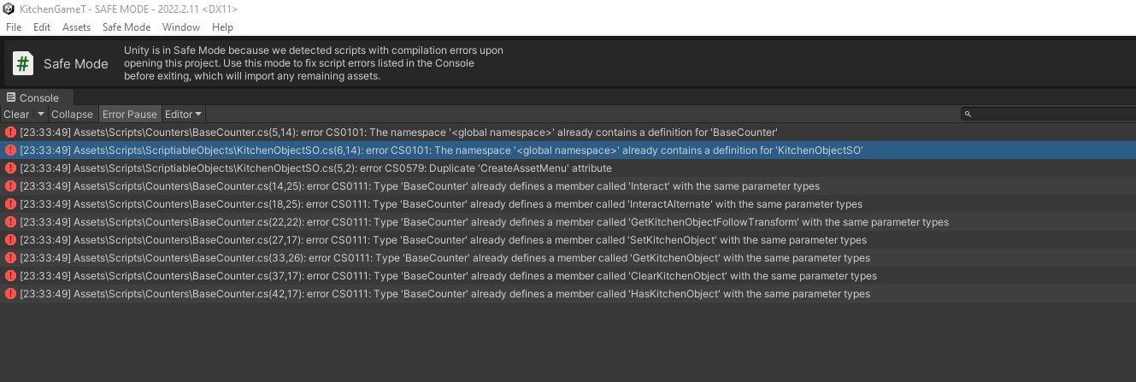Select CS0101 error defining 'KitchenObjectSO'
This screenshot has height=382, width=1136.
(x=568, y=150)
